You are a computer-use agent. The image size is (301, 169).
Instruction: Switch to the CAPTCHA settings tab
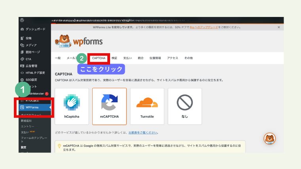pyautogui.click(x=99, y=58)
